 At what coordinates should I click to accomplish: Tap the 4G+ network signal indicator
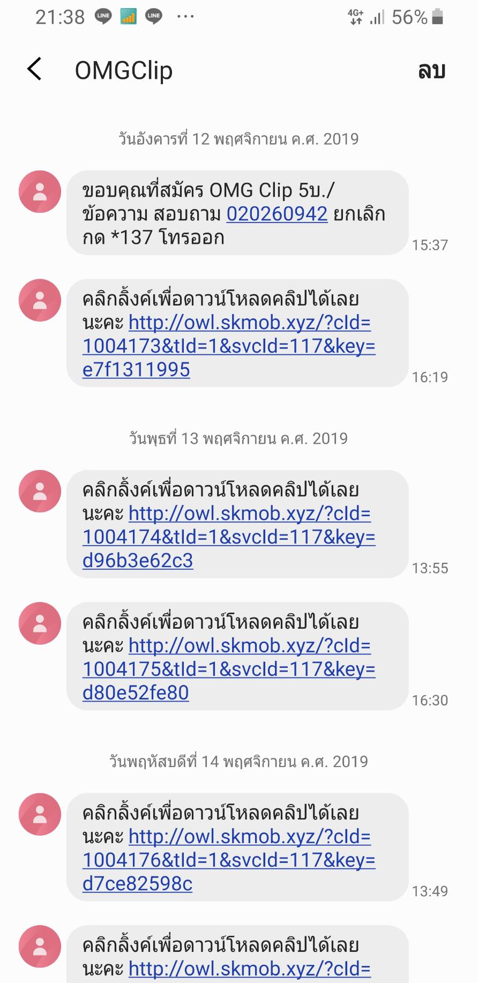[x=355, y=17]
